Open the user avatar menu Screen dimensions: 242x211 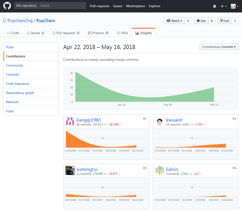tap(234, 6)
